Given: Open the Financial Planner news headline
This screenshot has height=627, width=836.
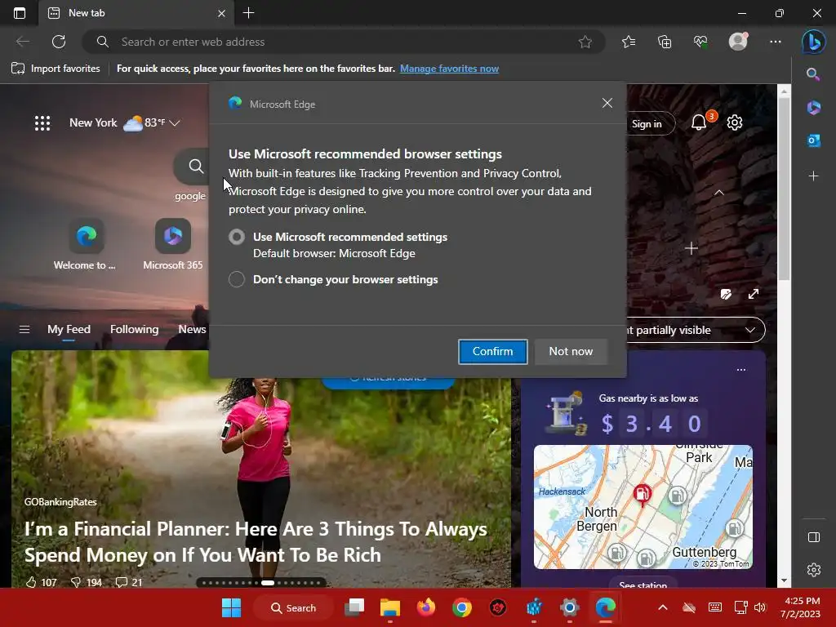Looking at the screenshot, I should [x=256, y=542].
